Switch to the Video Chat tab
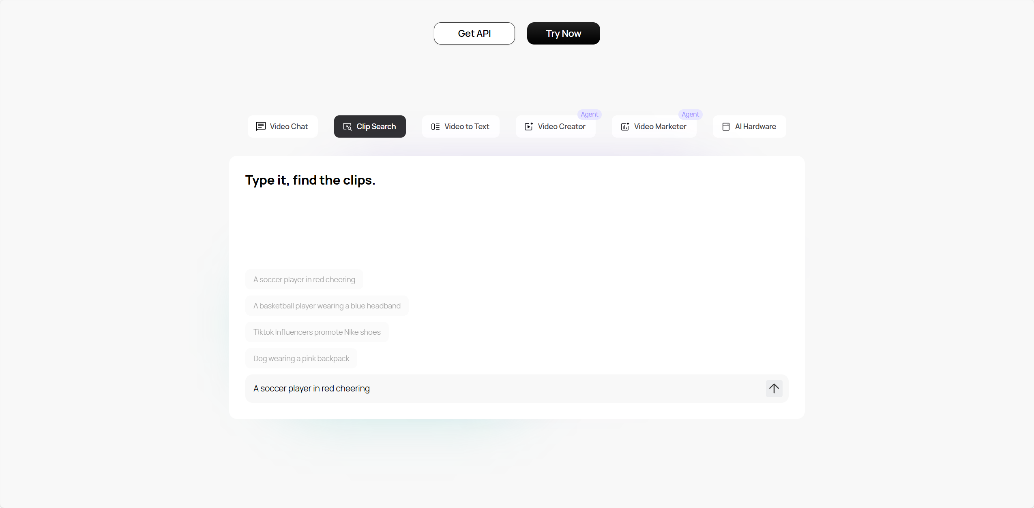 (283, 127)
